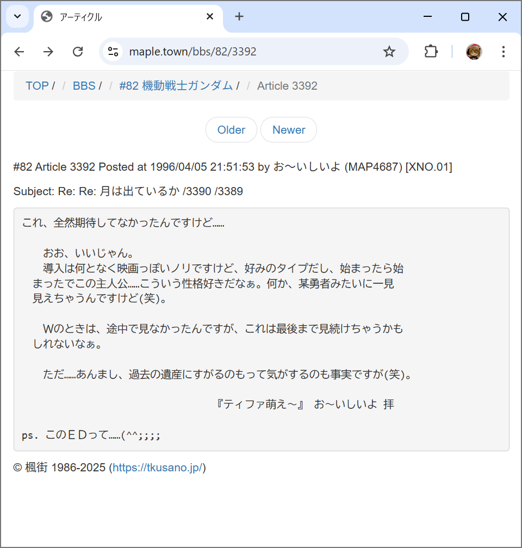Open the BBS breadcrumb link
The height and width of the screenshot is (548, 522).
[84, 86]
